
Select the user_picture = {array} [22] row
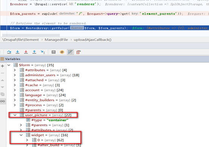(45, 115)
